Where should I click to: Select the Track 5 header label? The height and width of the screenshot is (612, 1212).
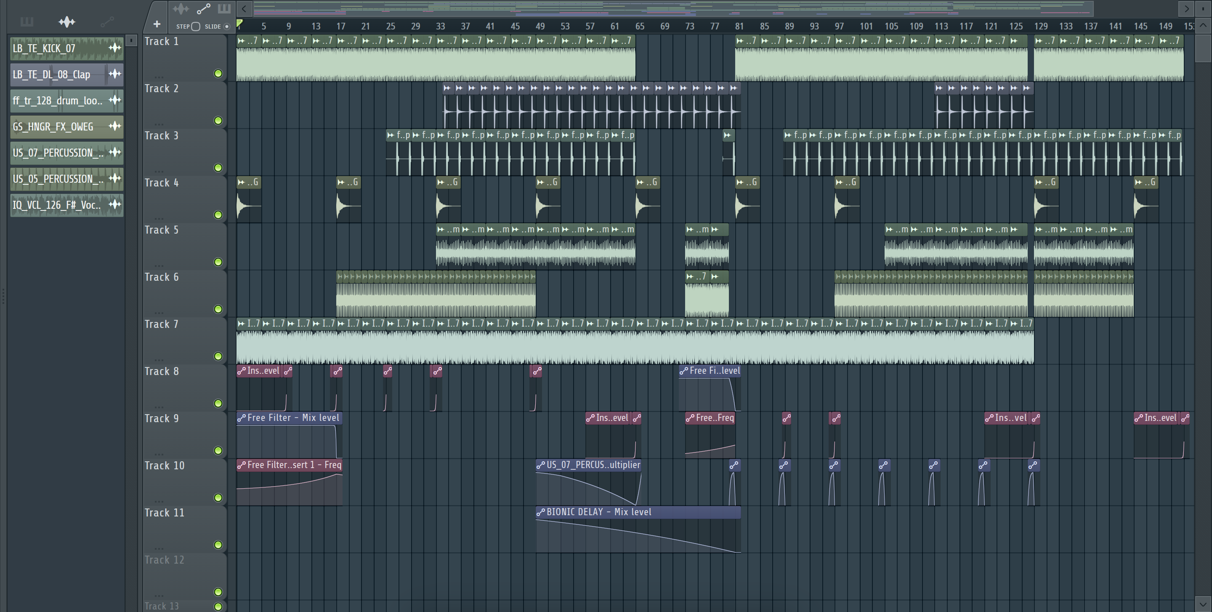tap(161, 230)
